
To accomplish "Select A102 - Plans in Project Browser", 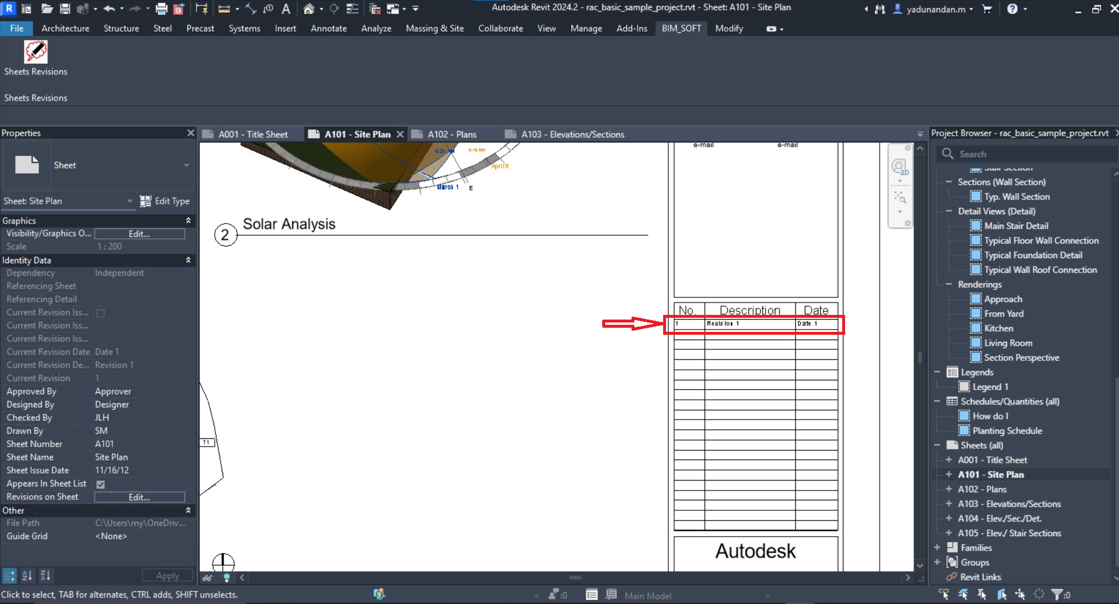I will click(982, 489).
